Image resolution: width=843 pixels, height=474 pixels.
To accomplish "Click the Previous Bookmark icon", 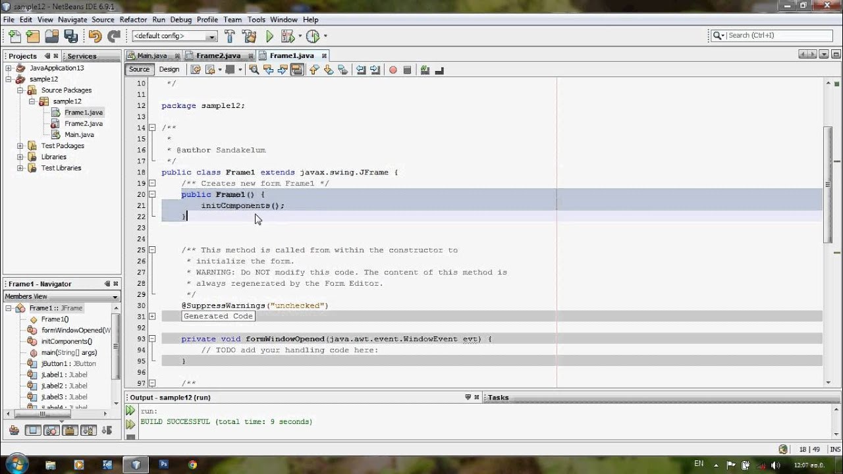I will (x=314, y=70).
